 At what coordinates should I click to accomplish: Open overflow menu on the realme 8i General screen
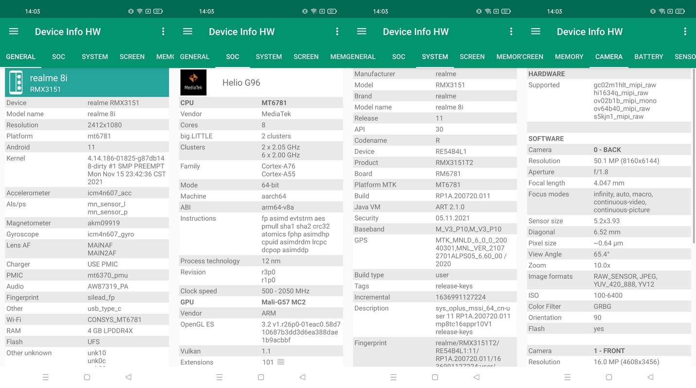coord(163,32)
